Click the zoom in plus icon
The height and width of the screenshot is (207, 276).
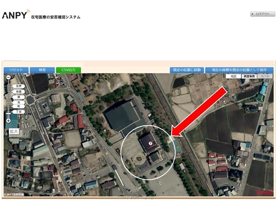(8, 121)
